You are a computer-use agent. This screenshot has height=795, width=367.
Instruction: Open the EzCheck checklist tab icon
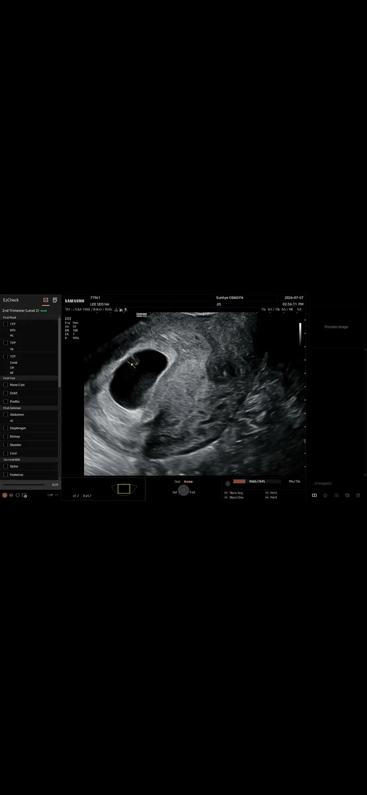pos(46,300)
